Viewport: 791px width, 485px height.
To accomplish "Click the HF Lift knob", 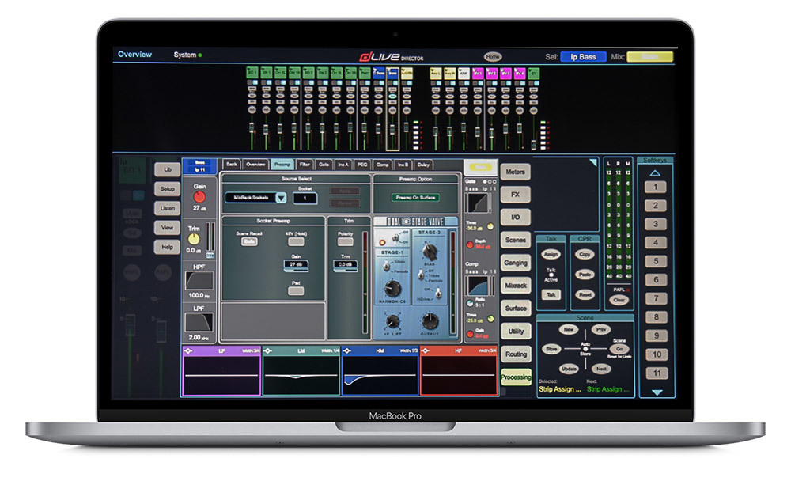I will 392,321.
